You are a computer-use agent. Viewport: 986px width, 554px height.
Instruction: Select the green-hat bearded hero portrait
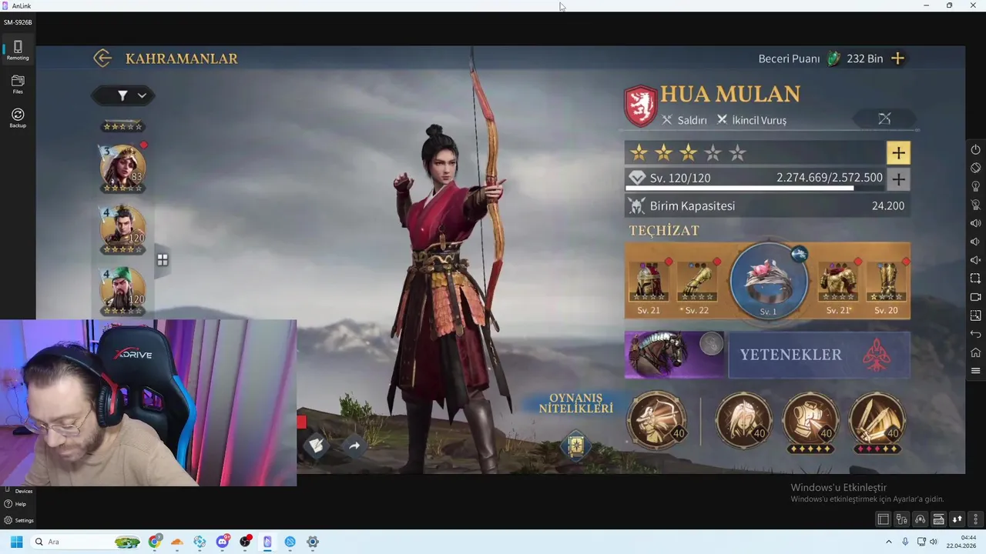[122, 290]
